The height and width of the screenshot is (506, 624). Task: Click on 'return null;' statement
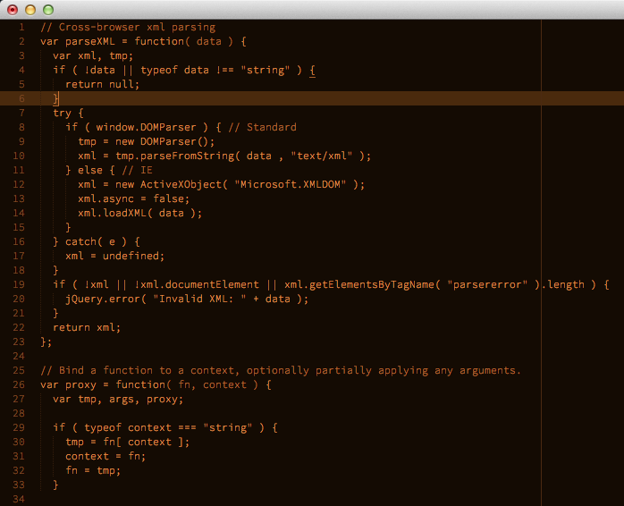(102, 84)
